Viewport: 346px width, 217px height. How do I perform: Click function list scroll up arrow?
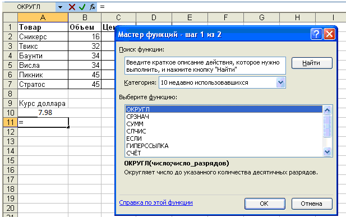tap(327, 110)
